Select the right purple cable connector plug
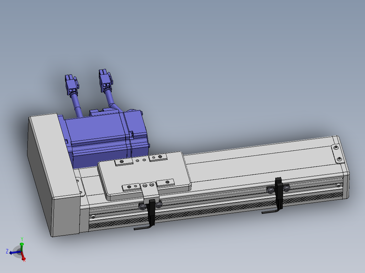The height and width of the screenshot is (273, 365). point(106,80)
